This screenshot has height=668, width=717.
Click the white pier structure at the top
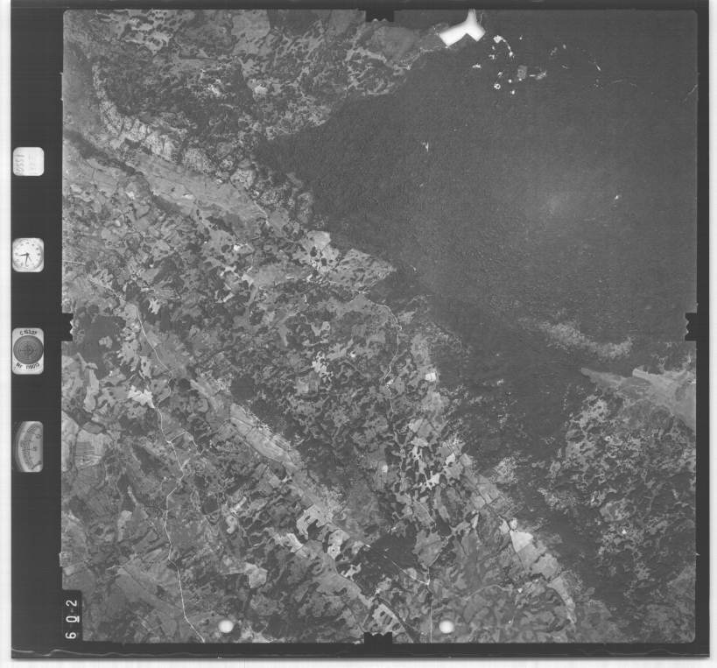tap(462, 31)
